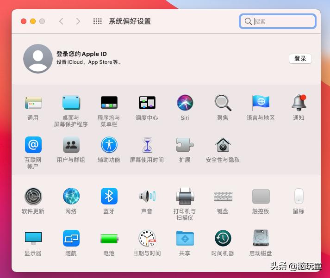Screen dimensions: 330x278
Task: Open 互联网帐户 preferences
Action: pos(33,145)
